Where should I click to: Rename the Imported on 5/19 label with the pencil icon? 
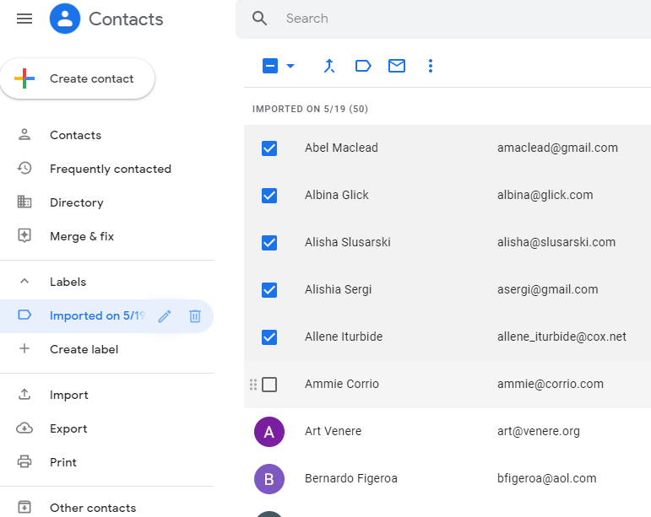click(165, 316)
